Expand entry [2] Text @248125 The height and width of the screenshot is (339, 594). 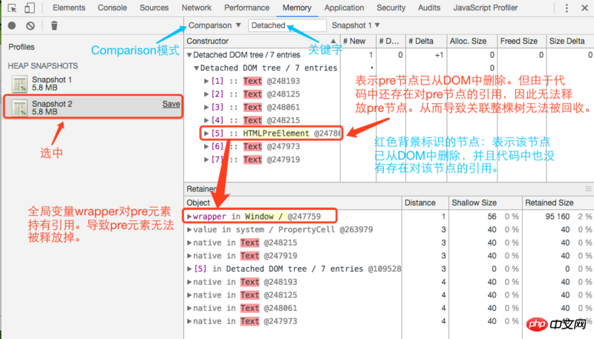pyautogui.click(x=206, y=94)
